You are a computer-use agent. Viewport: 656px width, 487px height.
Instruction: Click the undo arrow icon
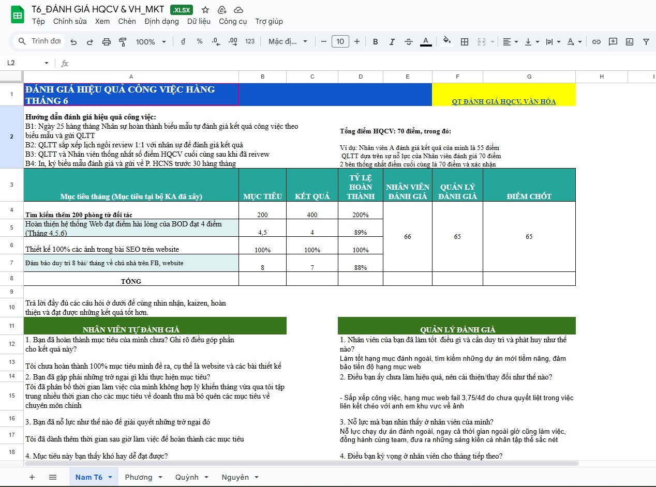coord(73,42)
